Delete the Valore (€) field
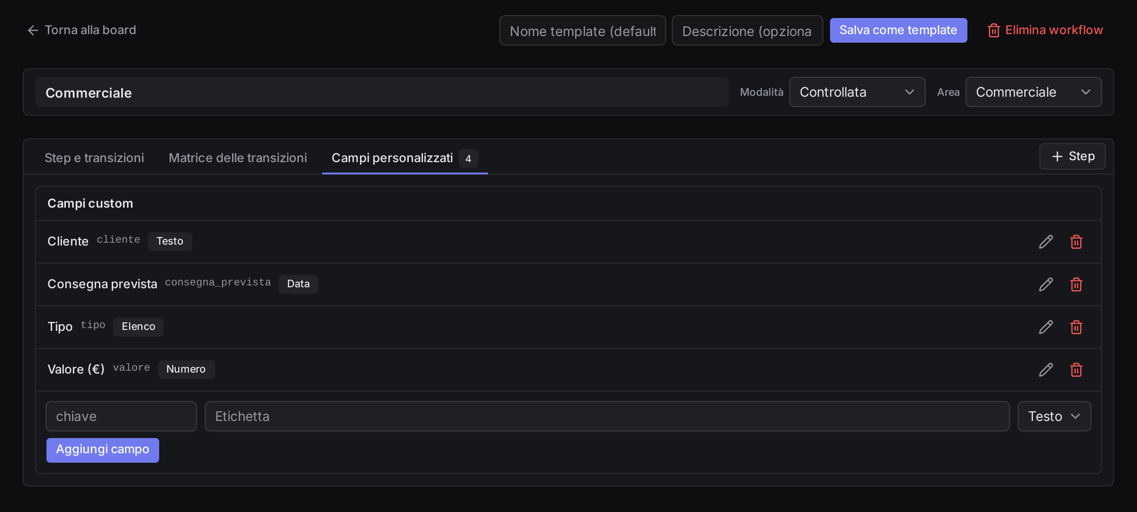 [1076, 370]
